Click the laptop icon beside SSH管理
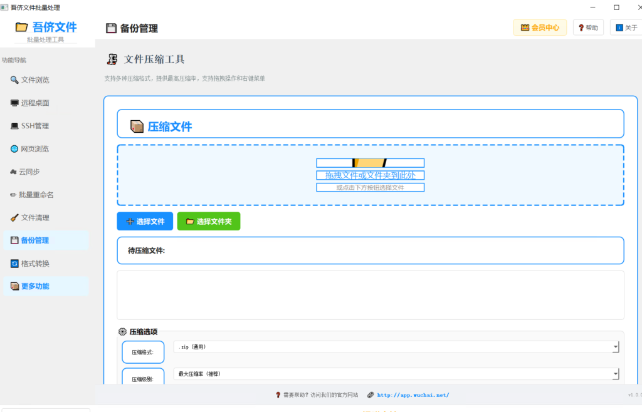642x412 pixels. point(14,126)
